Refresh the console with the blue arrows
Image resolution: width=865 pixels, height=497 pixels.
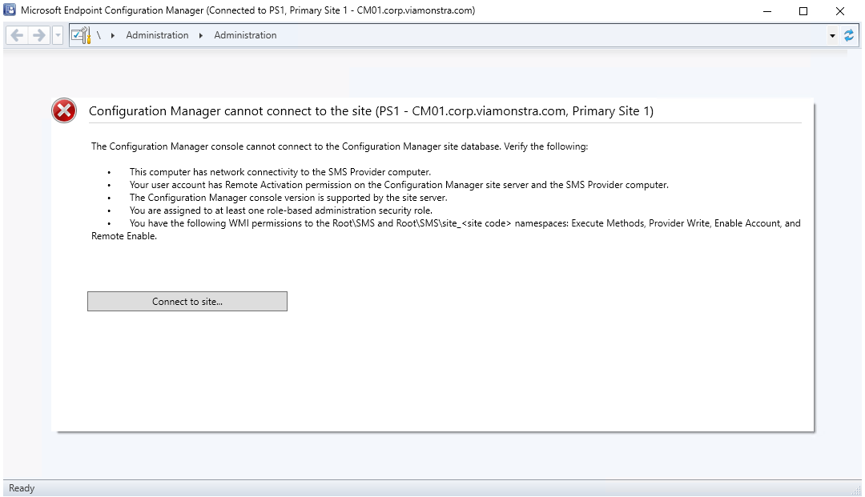[x=849, y=35]
